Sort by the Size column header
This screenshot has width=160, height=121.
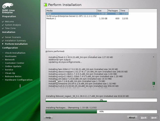(102, 11)
